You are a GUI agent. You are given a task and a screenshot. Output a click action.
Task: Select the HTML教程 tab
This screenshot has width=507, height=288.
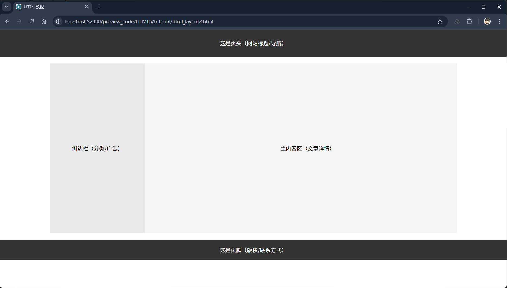point(49,7)
